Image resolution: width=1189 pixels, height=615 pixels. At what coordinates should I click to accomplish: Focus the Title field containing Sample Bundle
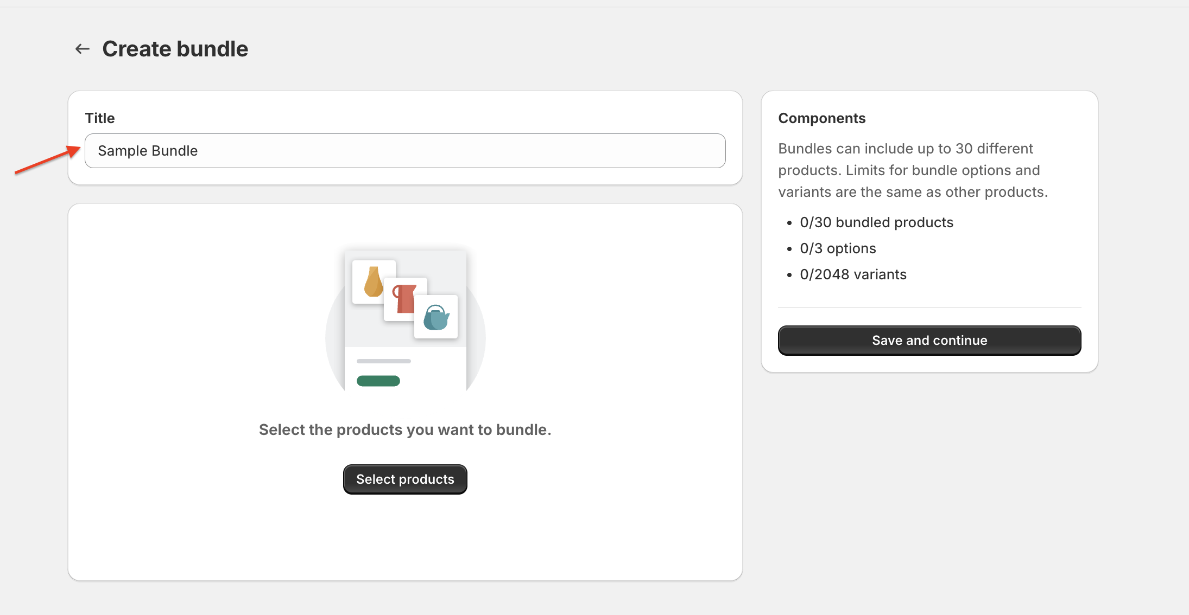coord(405,151)
